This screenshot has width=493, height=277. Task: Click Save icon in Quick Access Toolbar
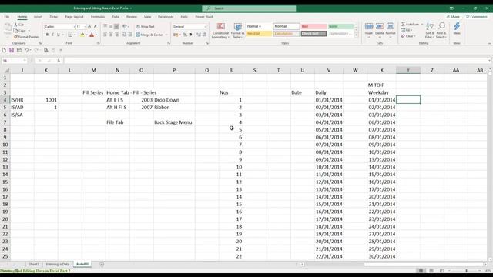tap(12, 50)
